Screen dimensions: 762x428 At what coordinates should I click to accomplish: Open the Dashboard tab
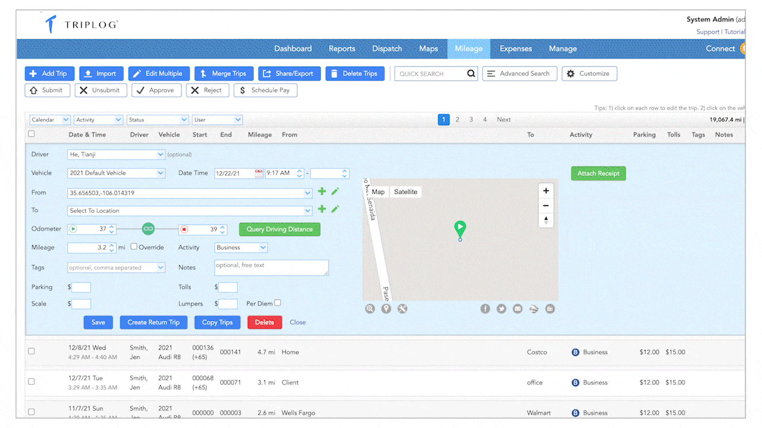293,49
